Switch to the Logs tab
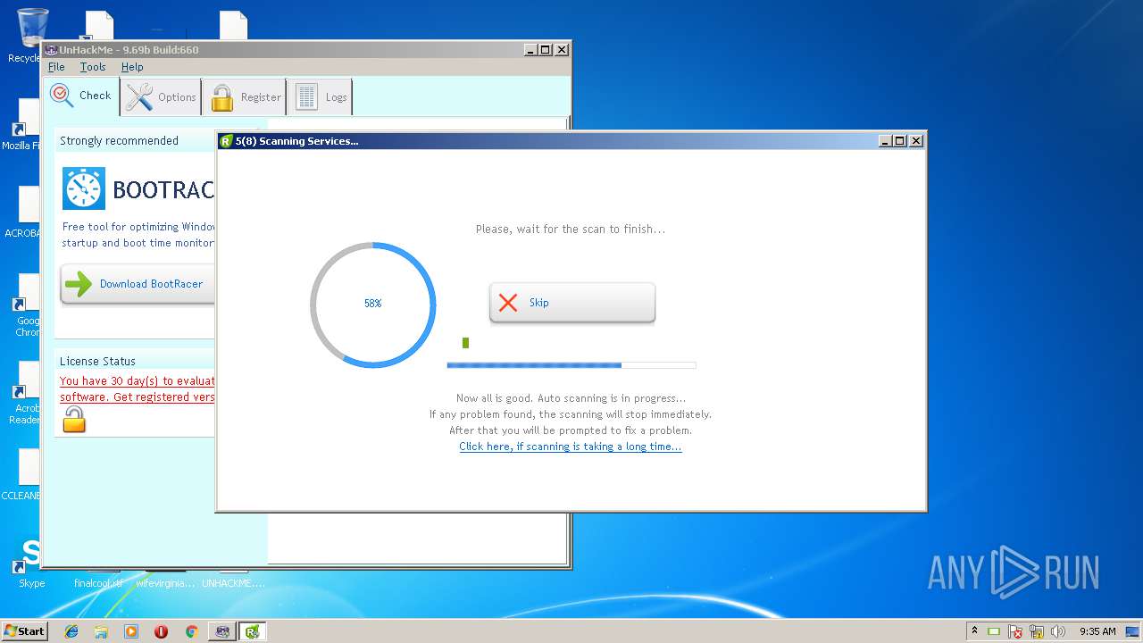 pyautogui.click(x=320, y=96)
